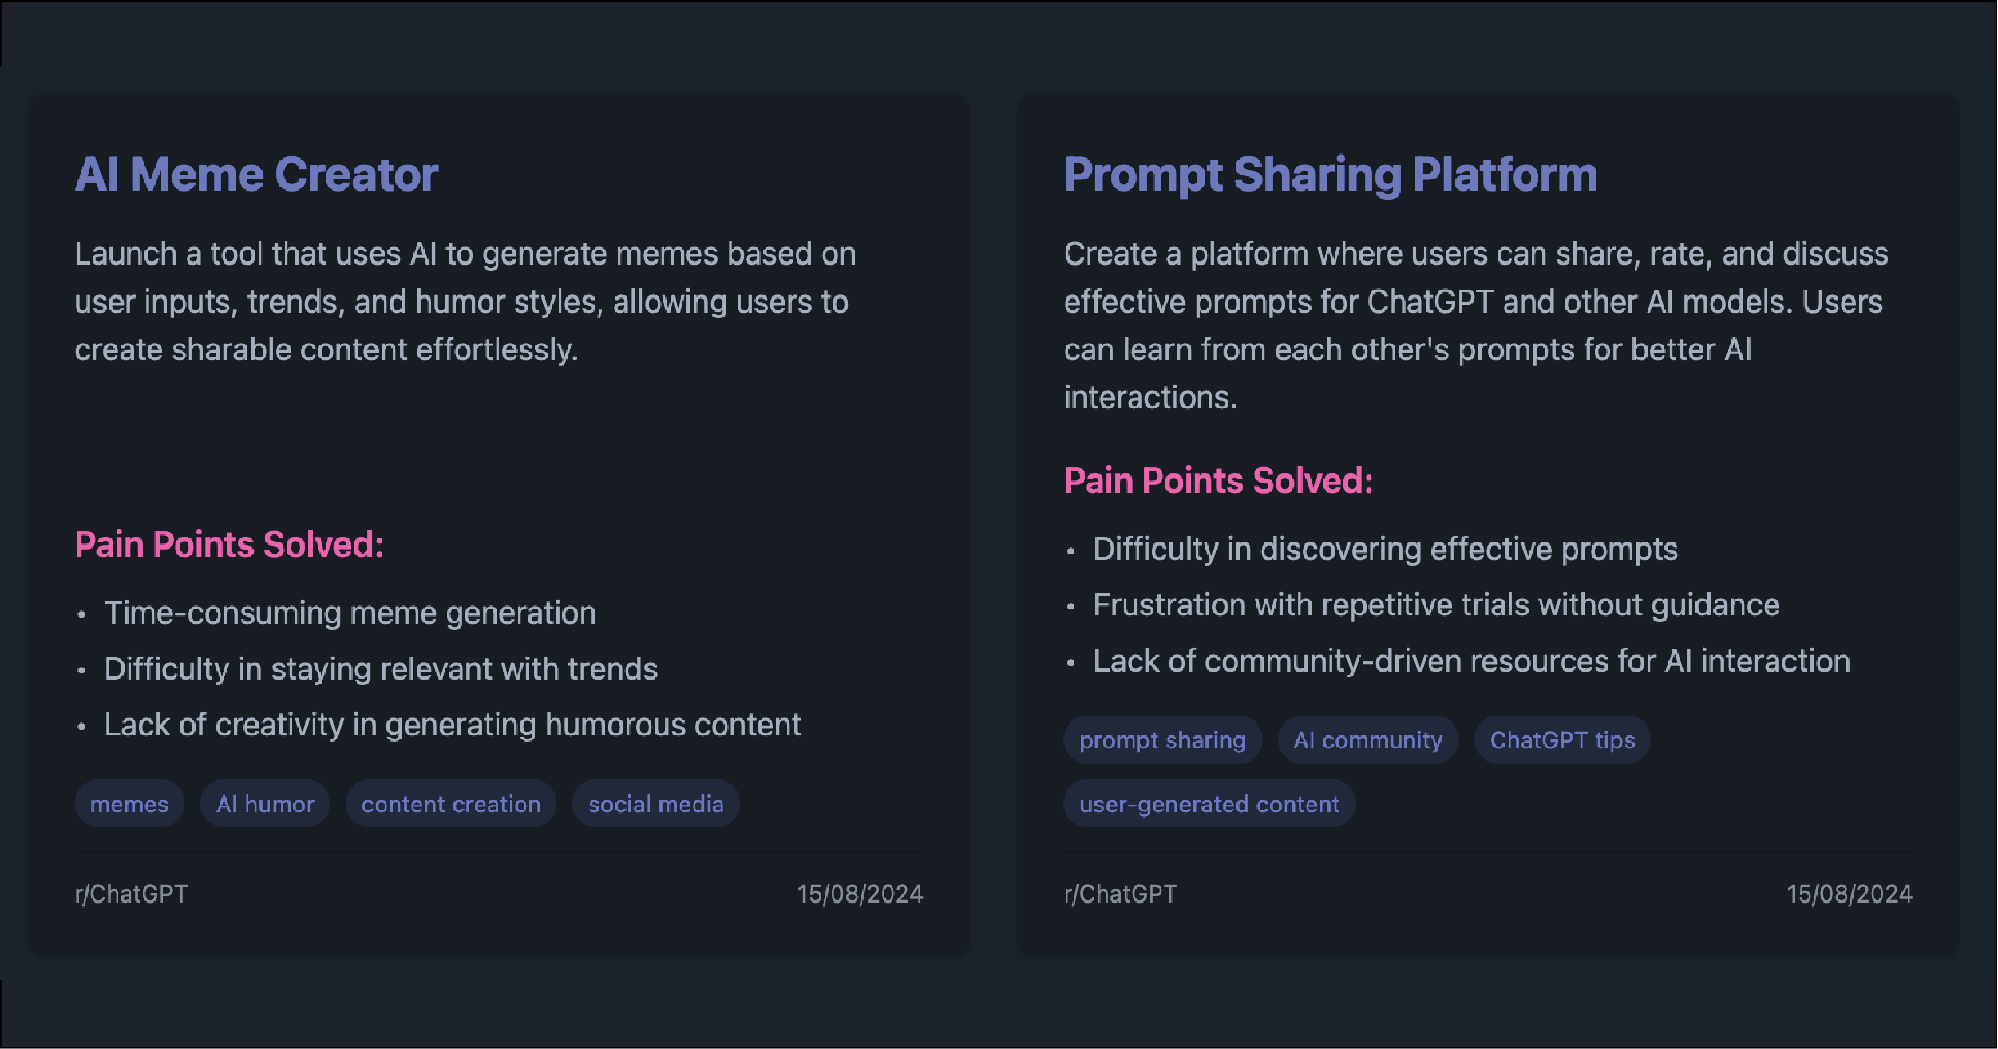1998x1049 pixels.
Task: Select the AI community tag
Action: 1367,739
